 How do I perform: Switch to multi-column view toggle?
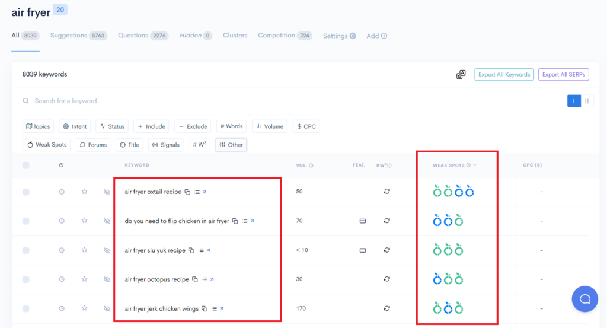[x=587, y=101]
